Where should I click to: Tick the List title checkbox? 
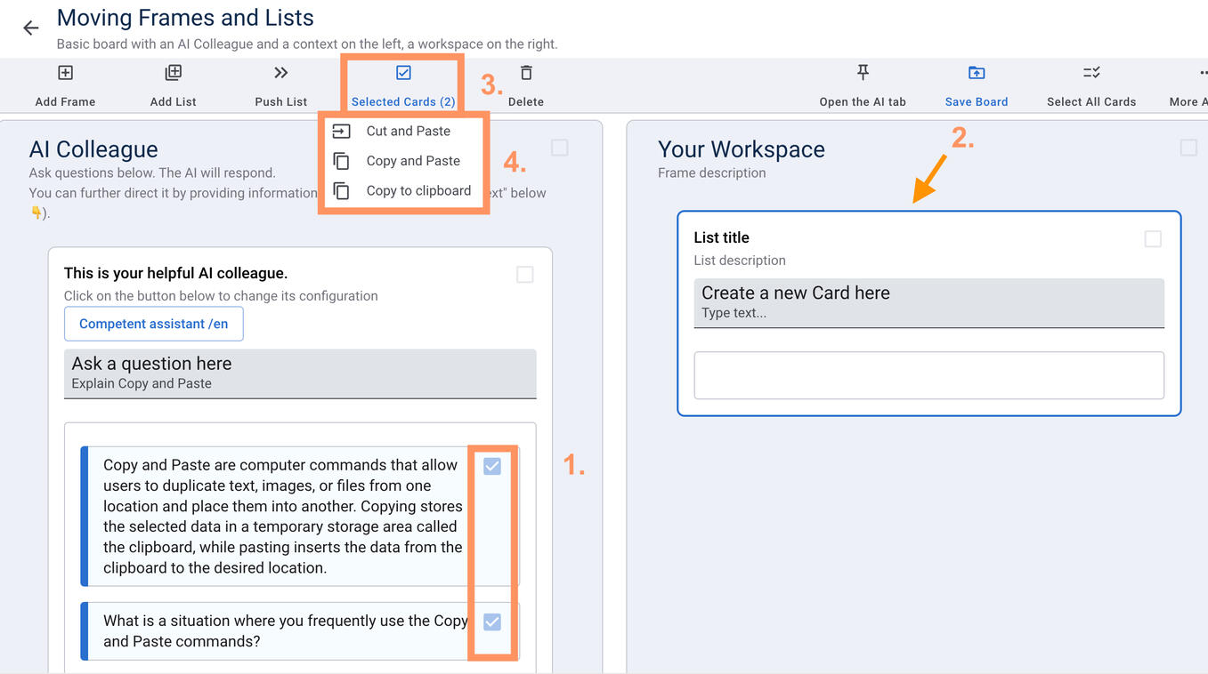(x=1153, y=239)
